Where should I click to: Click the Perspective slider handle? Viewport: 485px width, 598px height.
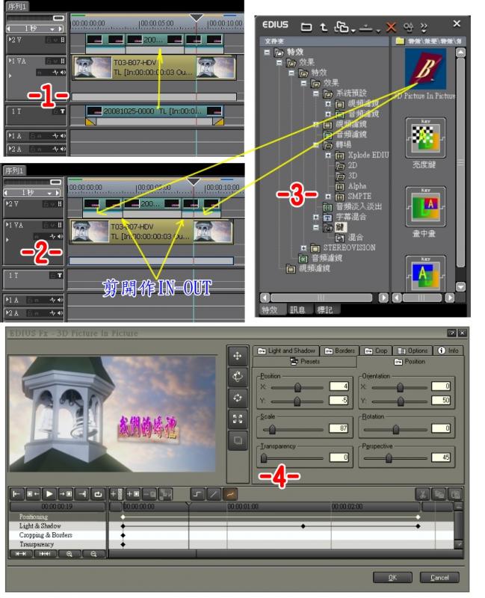389,458
